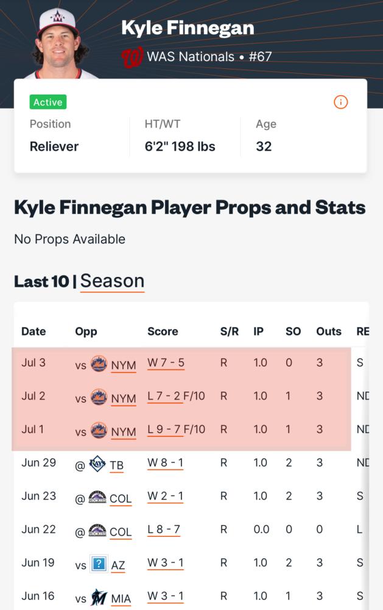The image size is (383, 610).
Task: Click the Marlins logo on Jun 16 row
Action: [x=99, y=597]
